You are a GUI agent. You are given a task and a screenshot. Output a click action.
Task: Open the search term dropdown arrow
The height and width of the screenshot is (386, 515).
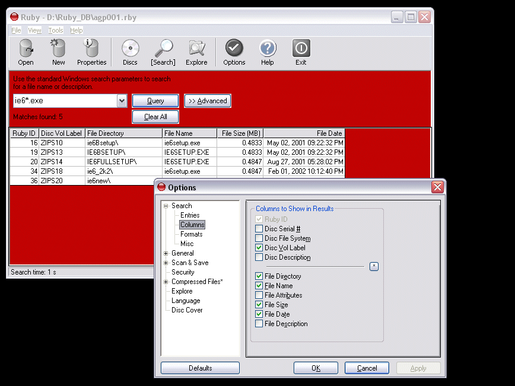click(x=122, y=101)
